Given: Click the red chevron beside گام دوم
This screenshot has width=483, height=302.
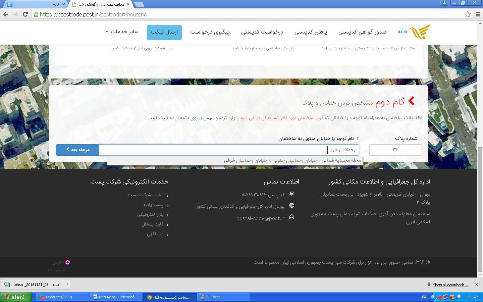Looking at the screenshot, I should coord(412,101).
